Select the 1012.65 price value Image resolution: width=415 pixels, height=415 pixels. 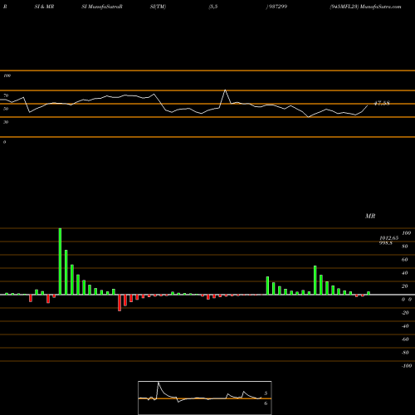point(388,238)
